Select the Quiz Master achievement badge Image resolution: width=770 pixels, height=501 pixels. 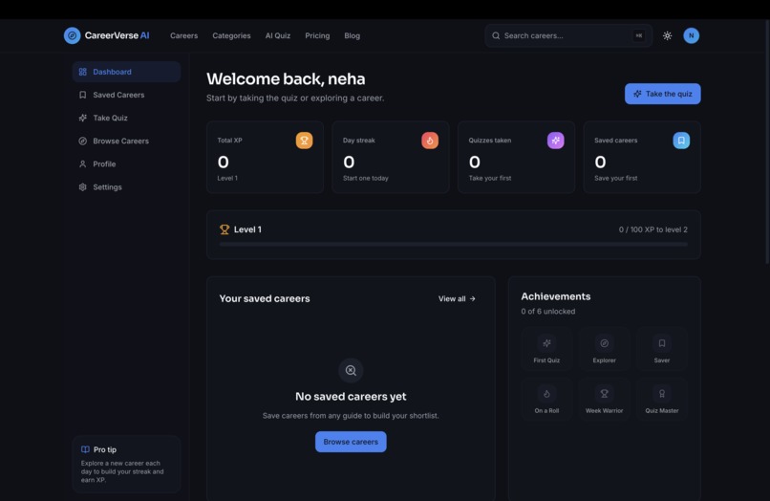point(661,399)
